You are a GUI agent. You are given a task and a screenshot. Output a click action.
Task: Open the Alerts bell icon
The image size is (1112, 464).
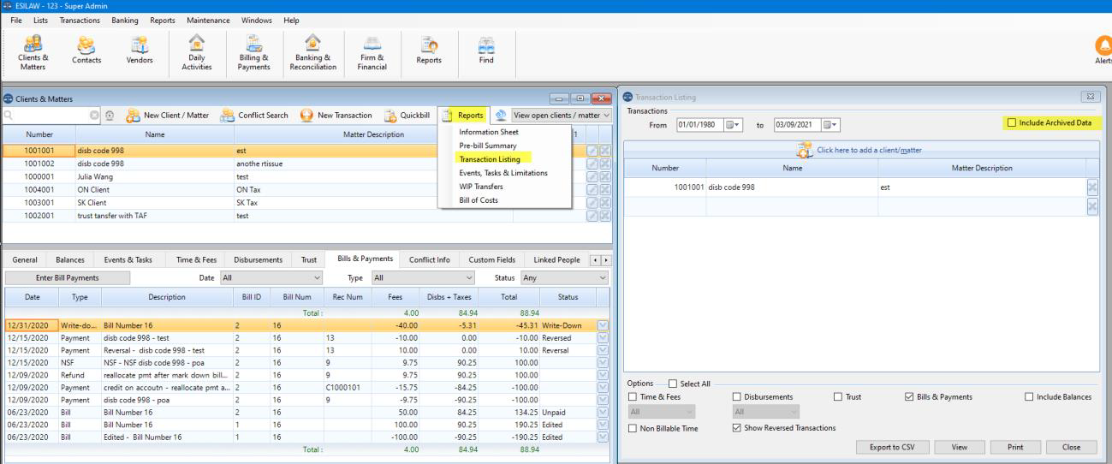click(x=1103, y=51)
